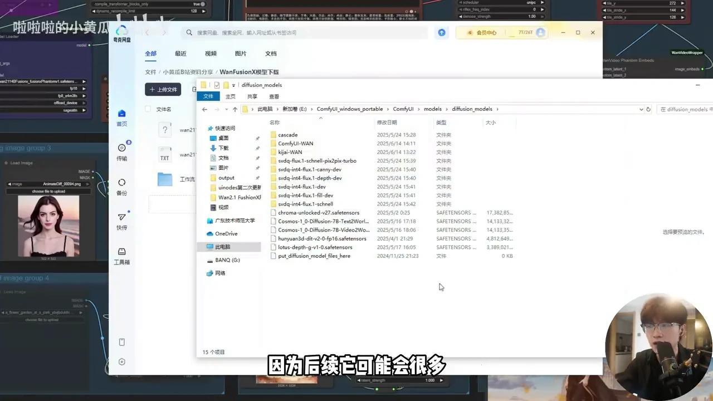713x401 pixels.
Task: Select the 视频 tab in Quark Drive
Action: pos(210,53)
